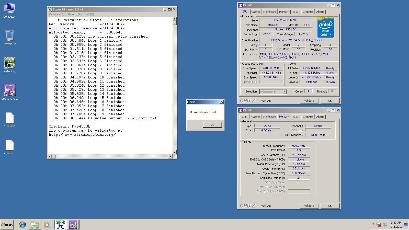Select the Memory tab in lower CPU-Z

click(x=284, y=117)
